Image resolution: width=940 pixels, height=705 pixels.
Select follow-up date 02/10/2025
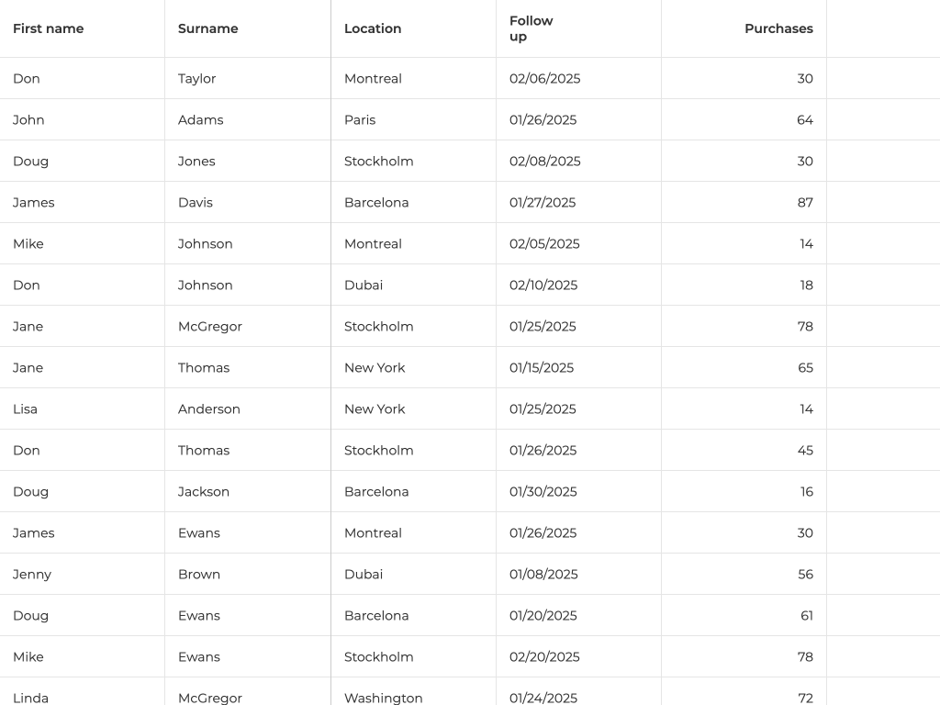(543, 285)
